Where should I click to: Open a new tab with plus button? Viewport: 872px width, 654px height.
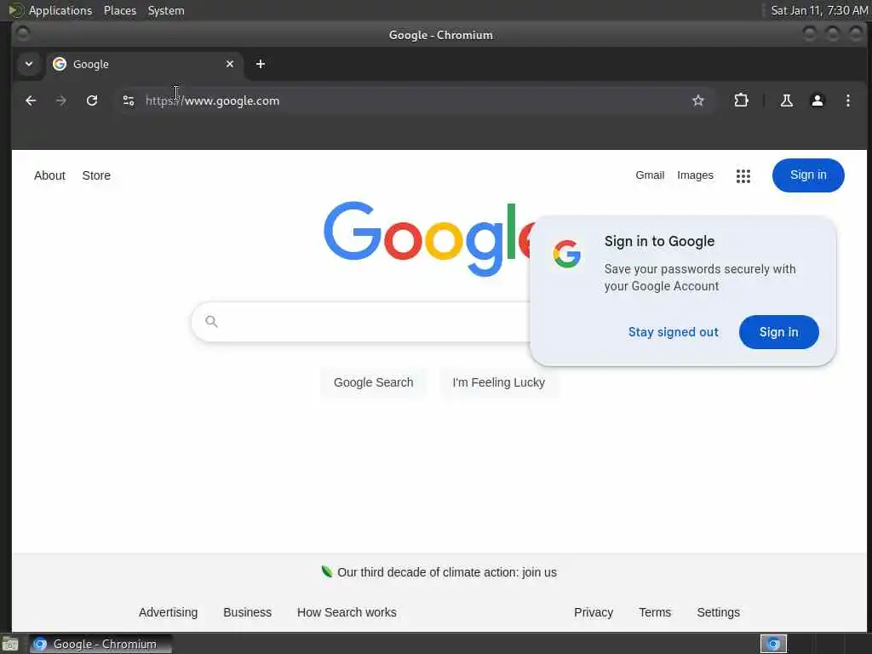pos(261,64)
